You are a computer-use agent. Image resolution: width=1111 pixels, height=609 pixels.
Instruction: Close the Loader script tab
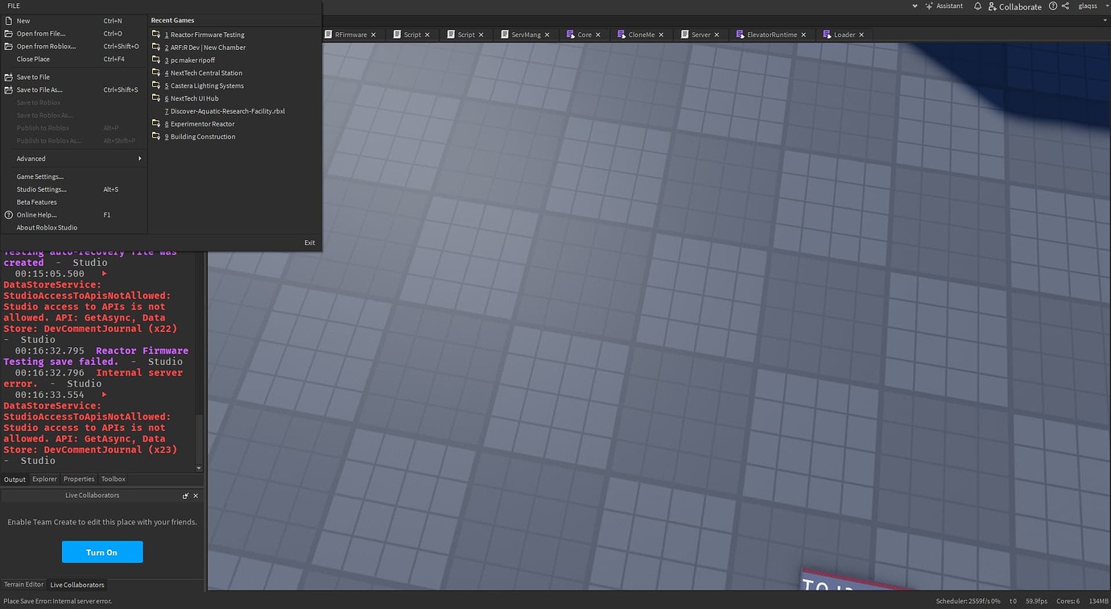[x=861, y=35]
